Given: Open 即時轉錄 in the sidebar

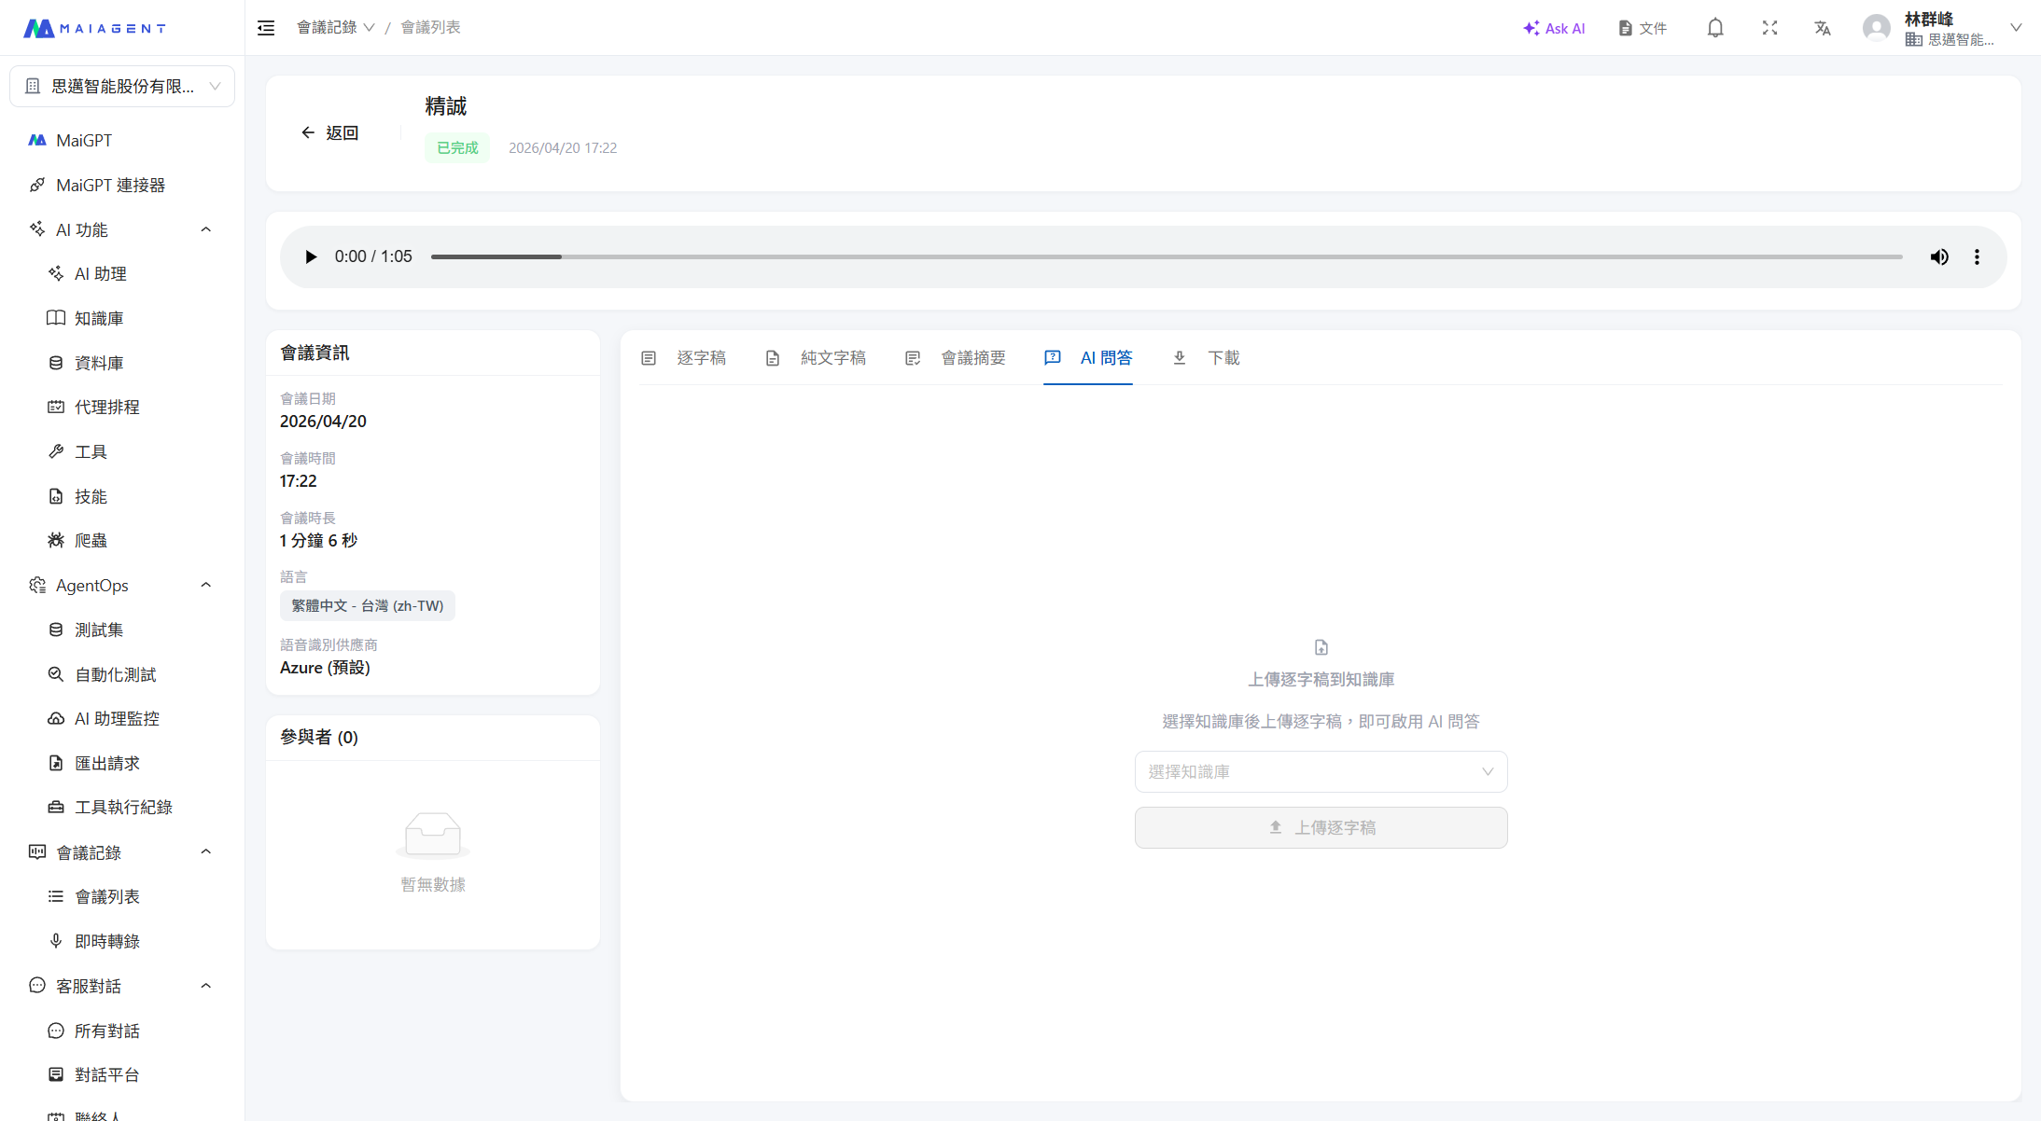Looking at the screenshot, I should (x=107, y=941).
